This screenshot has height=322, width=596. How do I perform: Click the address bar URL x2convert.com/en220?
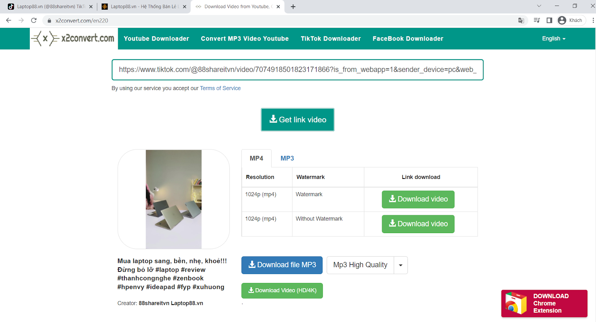[x=82, y=21]
